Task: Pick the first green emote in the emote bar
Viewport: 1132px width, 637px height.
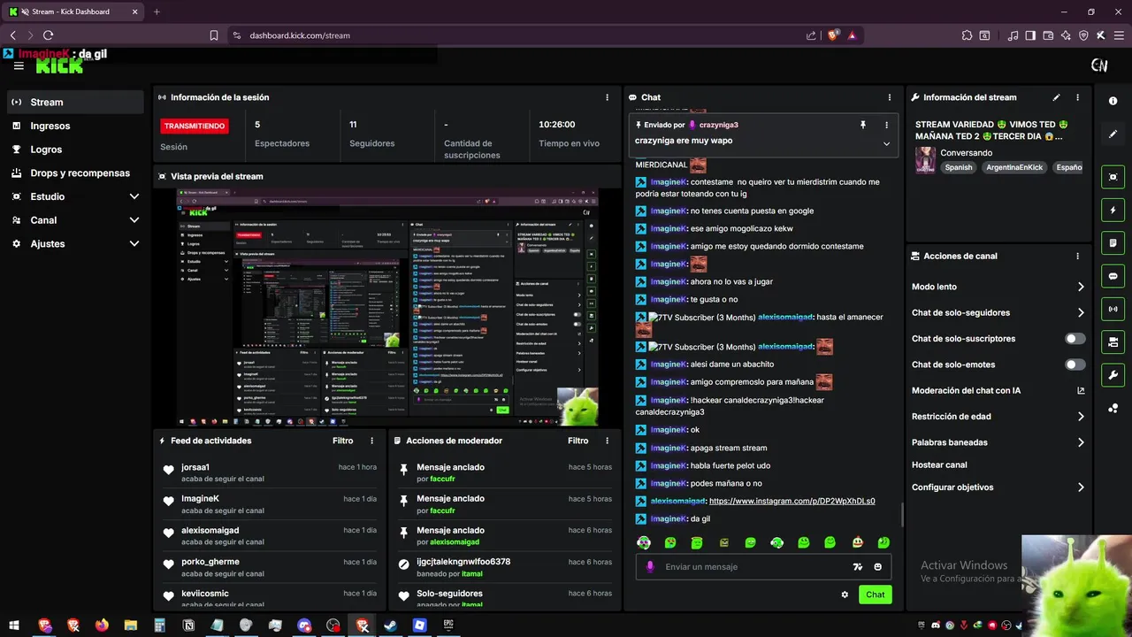Action: 644,542
